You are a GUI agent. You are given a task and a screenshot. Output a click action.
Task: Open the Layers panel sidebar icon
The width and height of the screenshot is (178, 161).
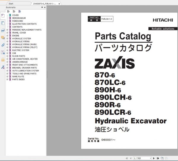3,31
